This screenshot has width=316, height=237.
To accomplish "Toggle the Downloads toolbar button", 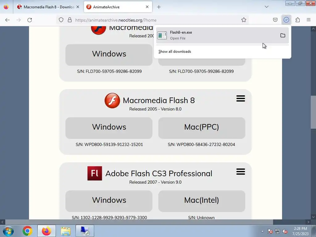I will tap(286, 20).
